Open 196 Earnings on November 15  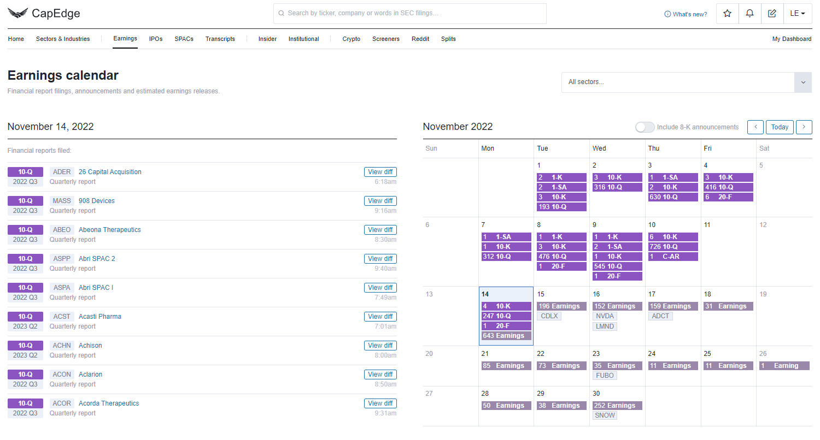(x=561, y=306)
